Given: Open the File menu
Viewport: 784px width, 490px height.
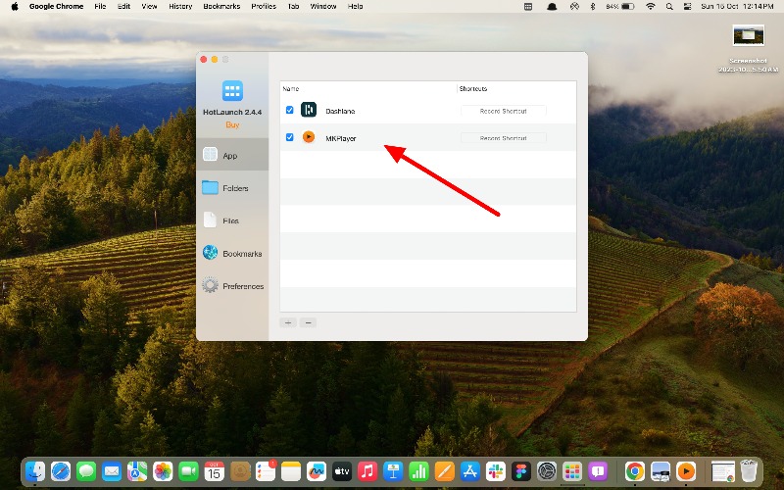Looking at the screenshot, I should [100, 7].
